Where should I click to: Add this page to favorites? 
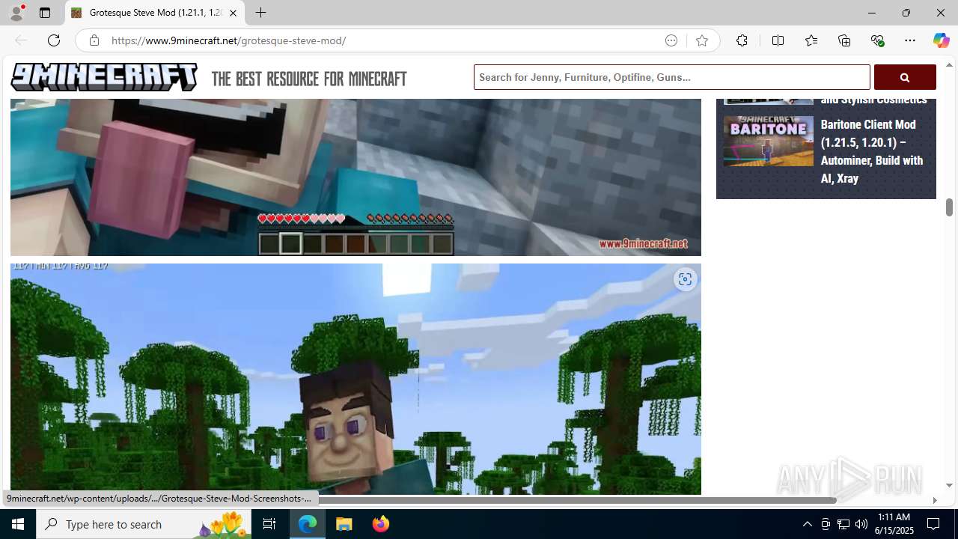click(x=702, y=40)
